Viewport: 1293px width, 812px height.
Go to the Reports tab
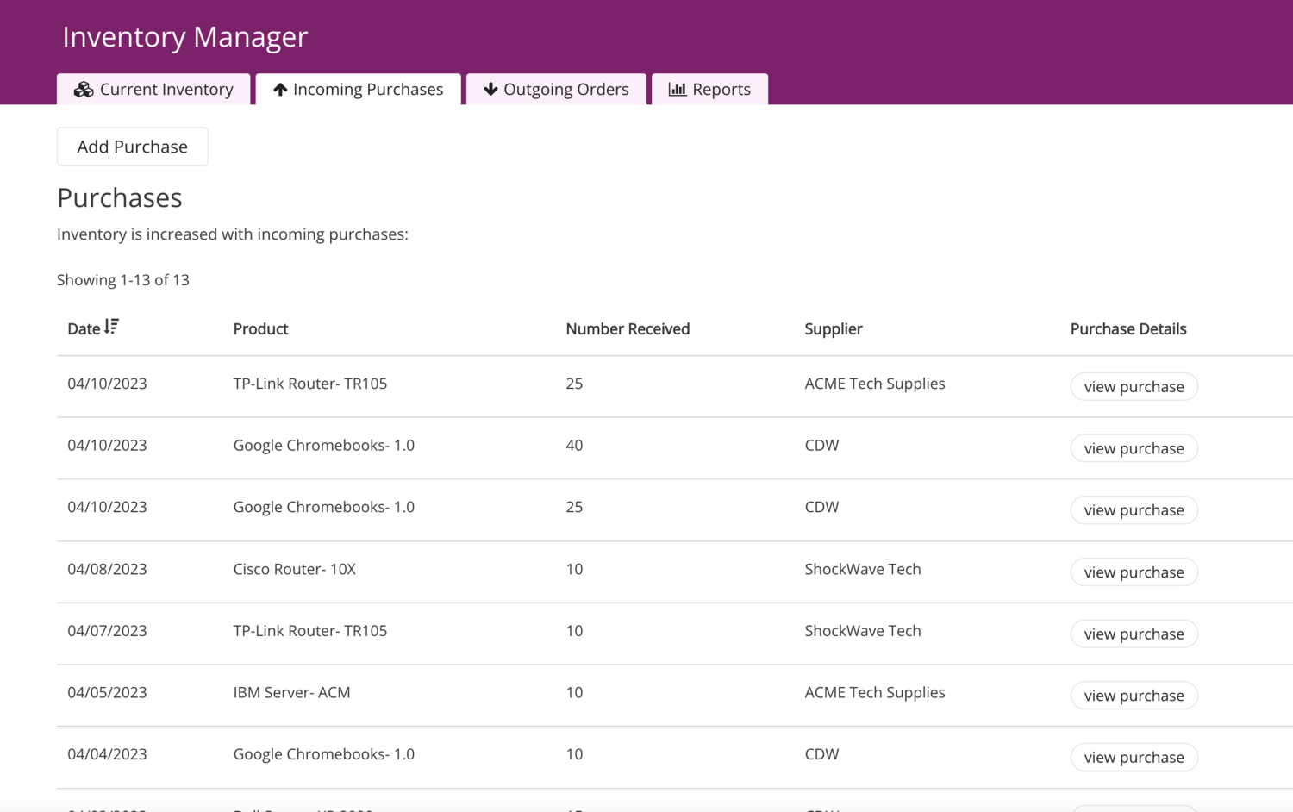point(721,90)
